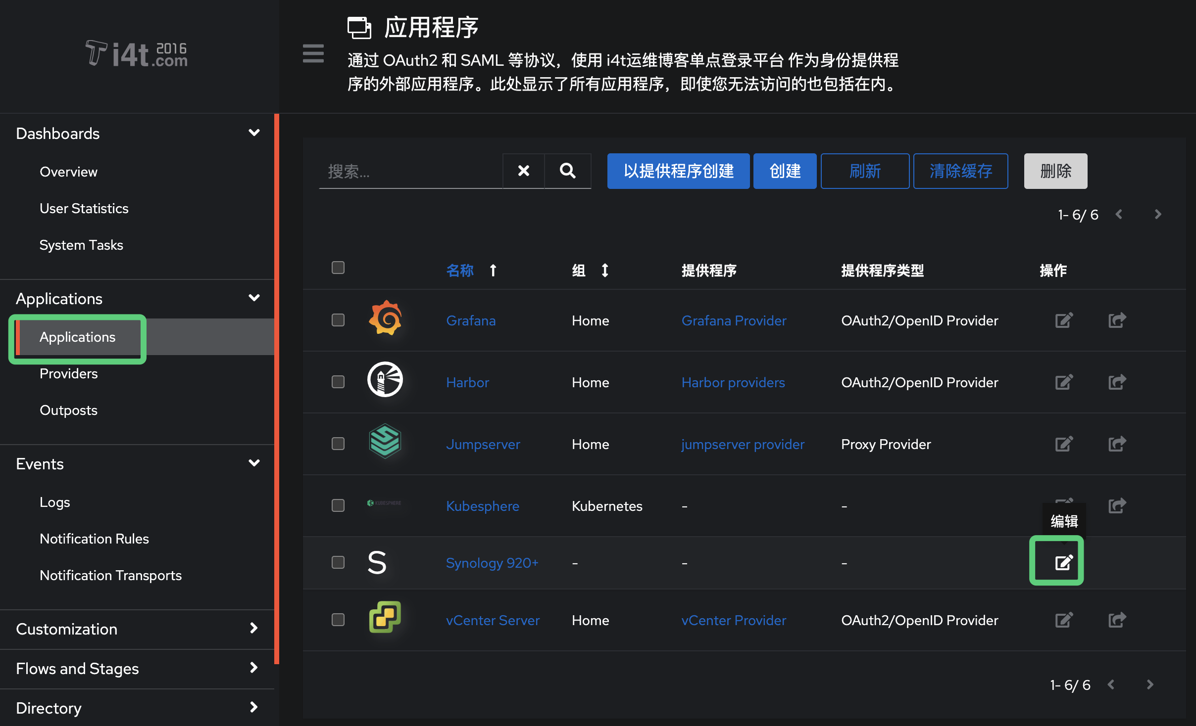Click the 名称 column sort arrow
The width and height of the screenshot is (1196, 726).
(493, 270)
